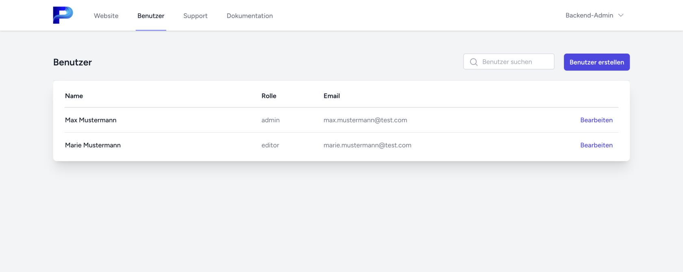Click the blue P logo
Screen dimensions: 683x272
[63, 15]
